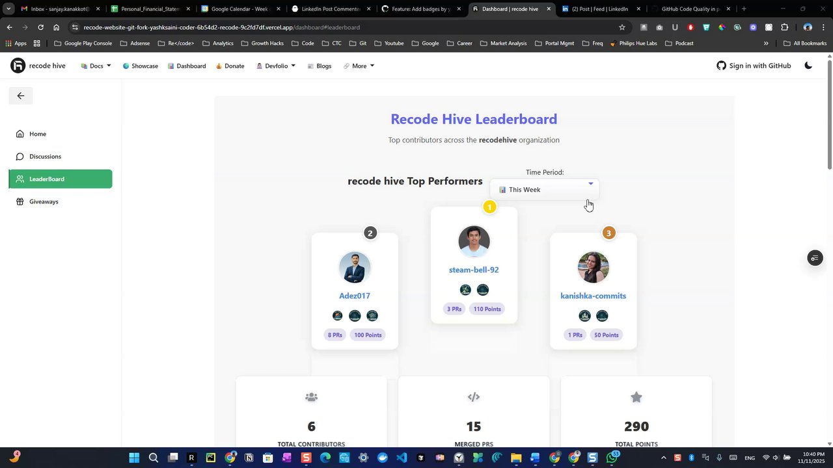Open Chrome three-dot menu
833x468 pixels.
click(823, 27)
